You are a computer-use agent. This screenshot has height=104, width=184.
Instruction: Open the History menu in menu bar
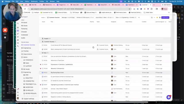click(27, 1)
